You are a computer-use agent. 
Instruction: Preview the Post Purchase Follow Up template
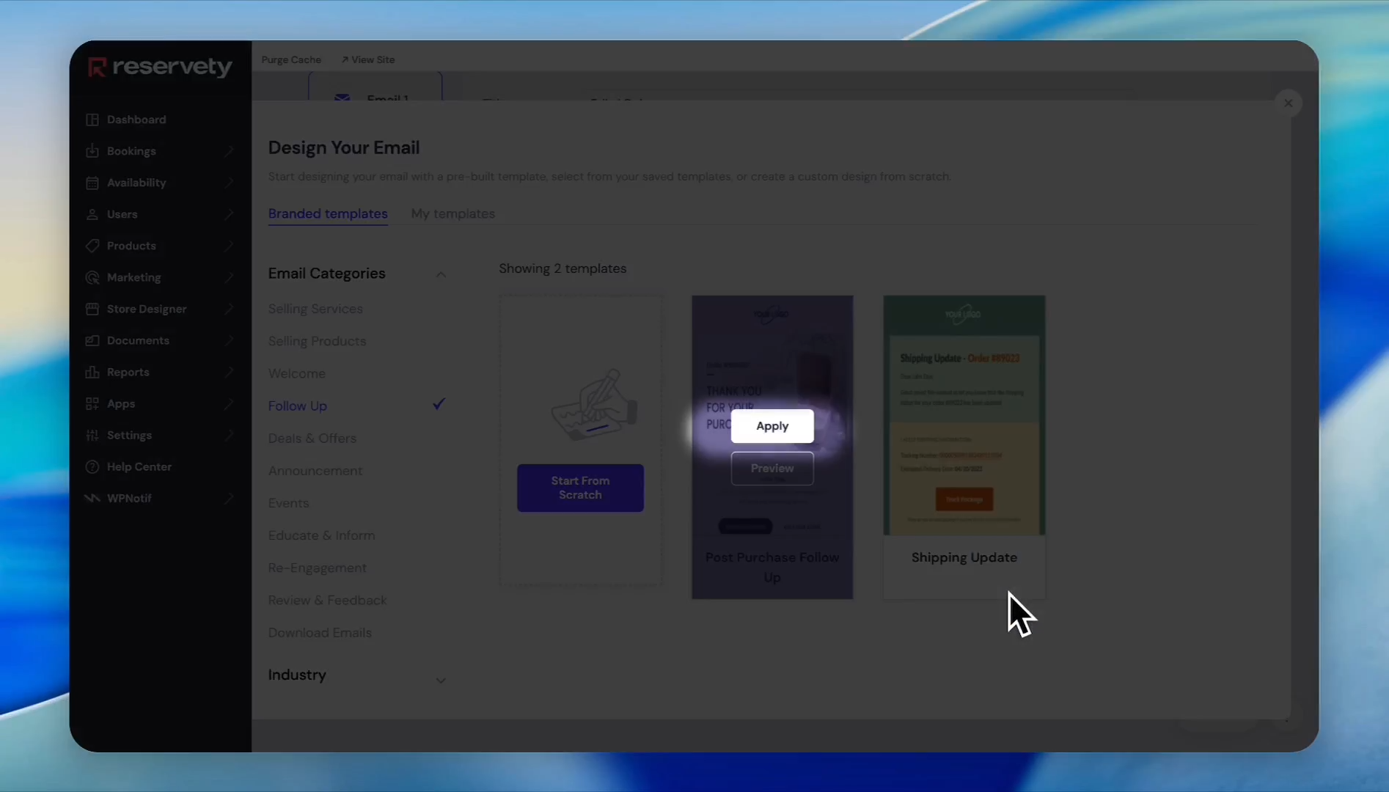point(772,469)
